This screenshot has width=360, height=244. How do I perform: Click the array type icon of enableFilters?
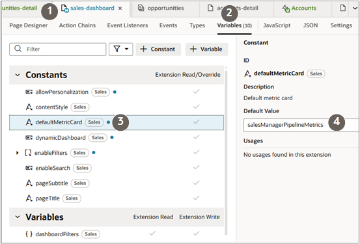[28, 153]
